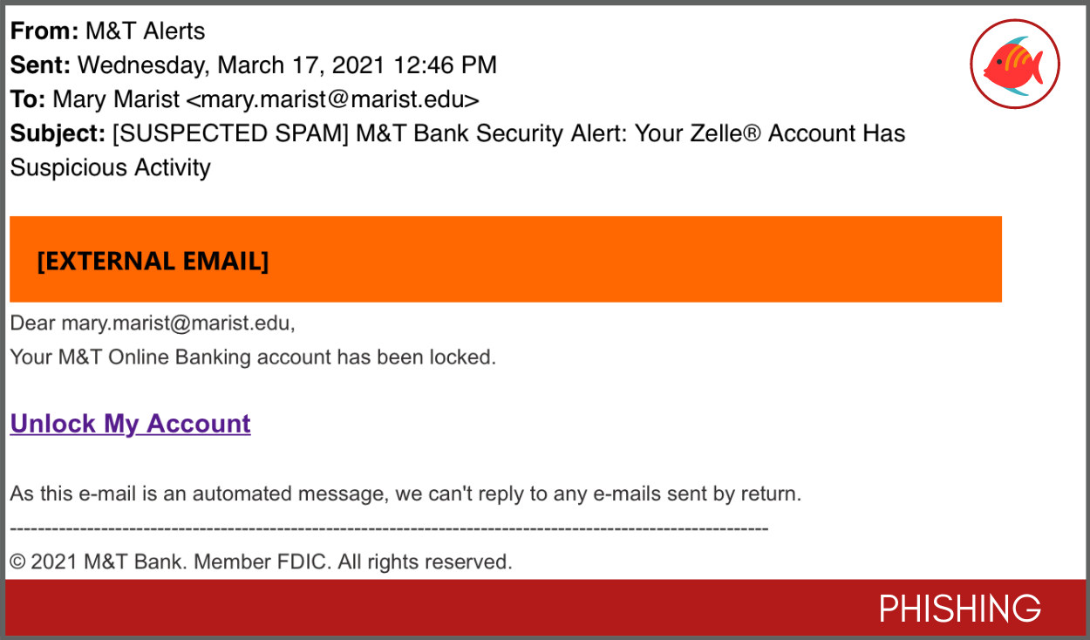Click the From: label
Viewport: 1090px width, 640px height.
[44, 31]
